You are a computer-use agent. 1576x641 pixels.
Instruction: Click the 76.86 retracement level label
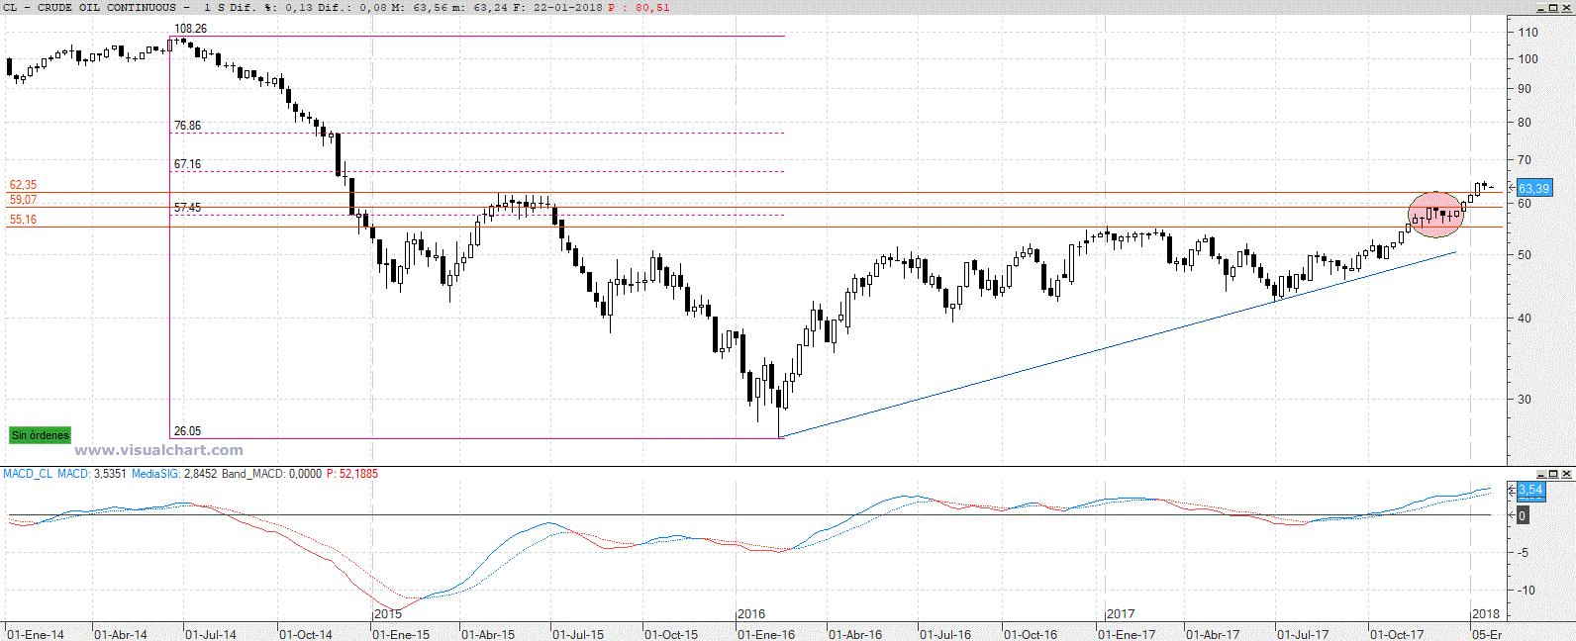click(x=187, y=126)
